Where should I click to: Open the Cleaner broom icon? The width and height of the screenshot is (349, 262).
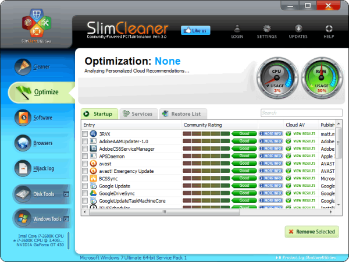tap(23, 67)
